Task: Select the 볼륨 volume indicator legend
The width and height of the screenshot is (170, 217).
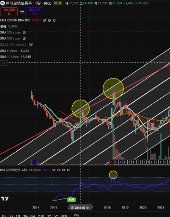Action: [3, 26]
